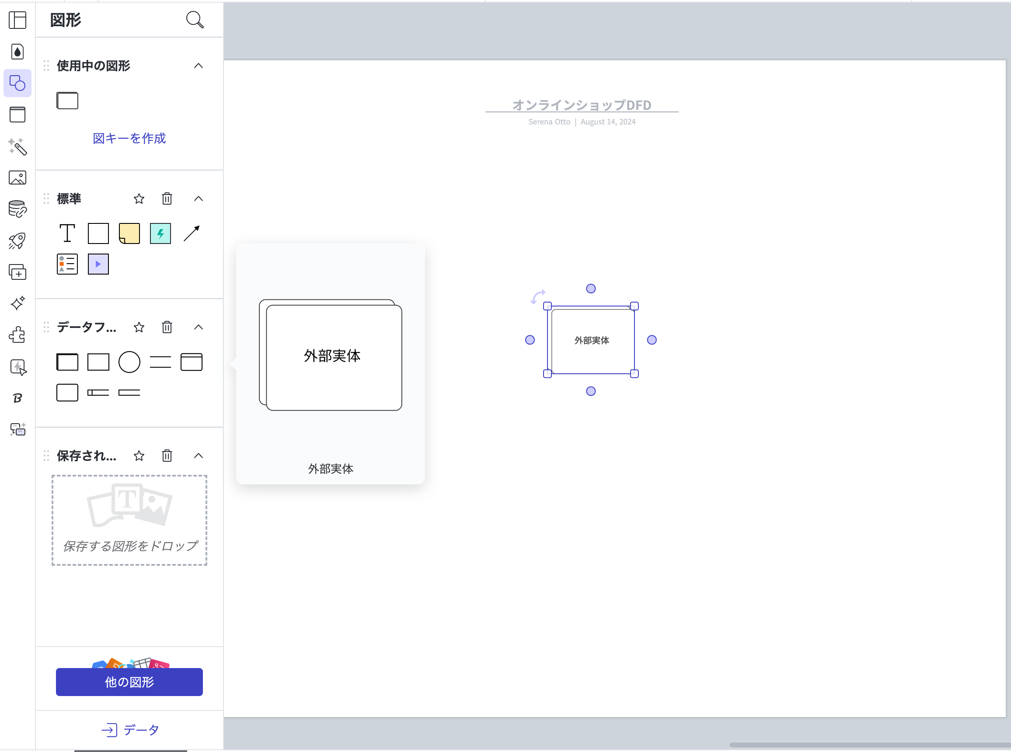Open the image insert icon in sidebar
This screenshot has width=1011, height=752.
click(17, 178)
